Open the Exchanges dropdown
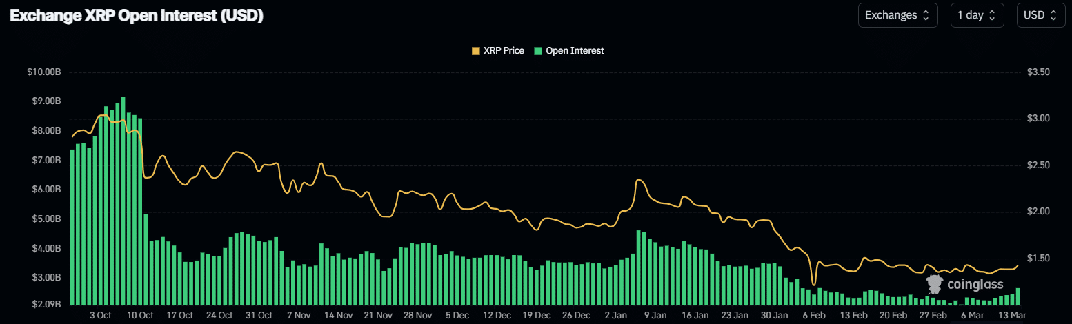 tap(897, 15)
